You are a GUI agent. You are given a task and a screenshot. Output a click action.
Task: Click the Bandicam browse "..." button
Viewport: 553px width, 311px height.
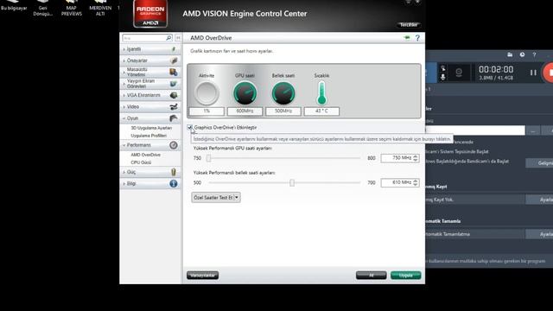coord(533,130)
